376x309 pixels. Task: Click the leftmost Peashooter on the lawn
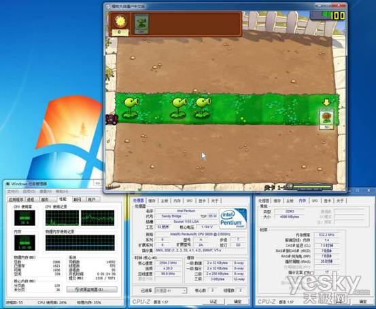point(131,107)
